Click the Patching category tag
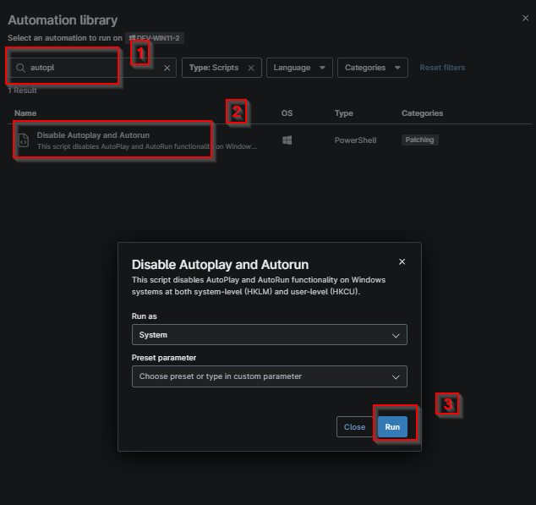This screenshot has height=505, width=536. [420, 140]
